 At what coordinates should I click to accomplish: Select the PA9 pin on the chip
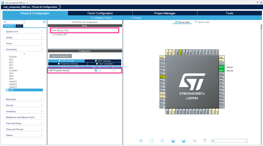click(222, 77)
